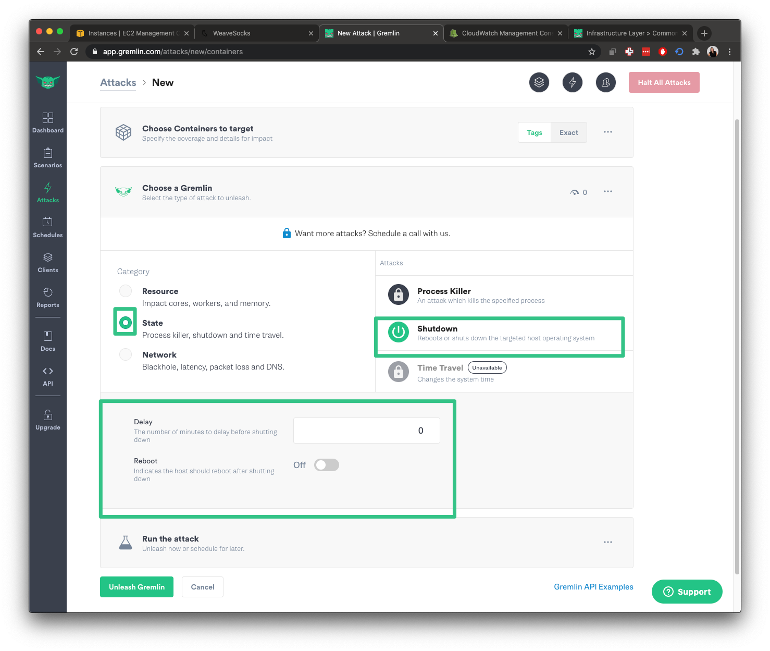The image size is (770, 651).
Task: Expand options for Choose a Gremlin section
Action: (x=608, y=192)
